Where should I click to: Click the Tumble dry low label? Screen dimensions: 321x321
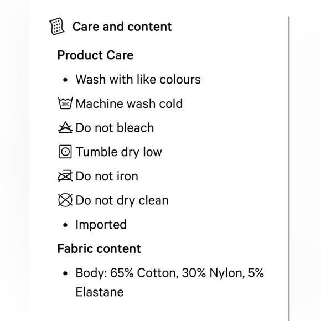pyautogui.click(x=119, y=152)
